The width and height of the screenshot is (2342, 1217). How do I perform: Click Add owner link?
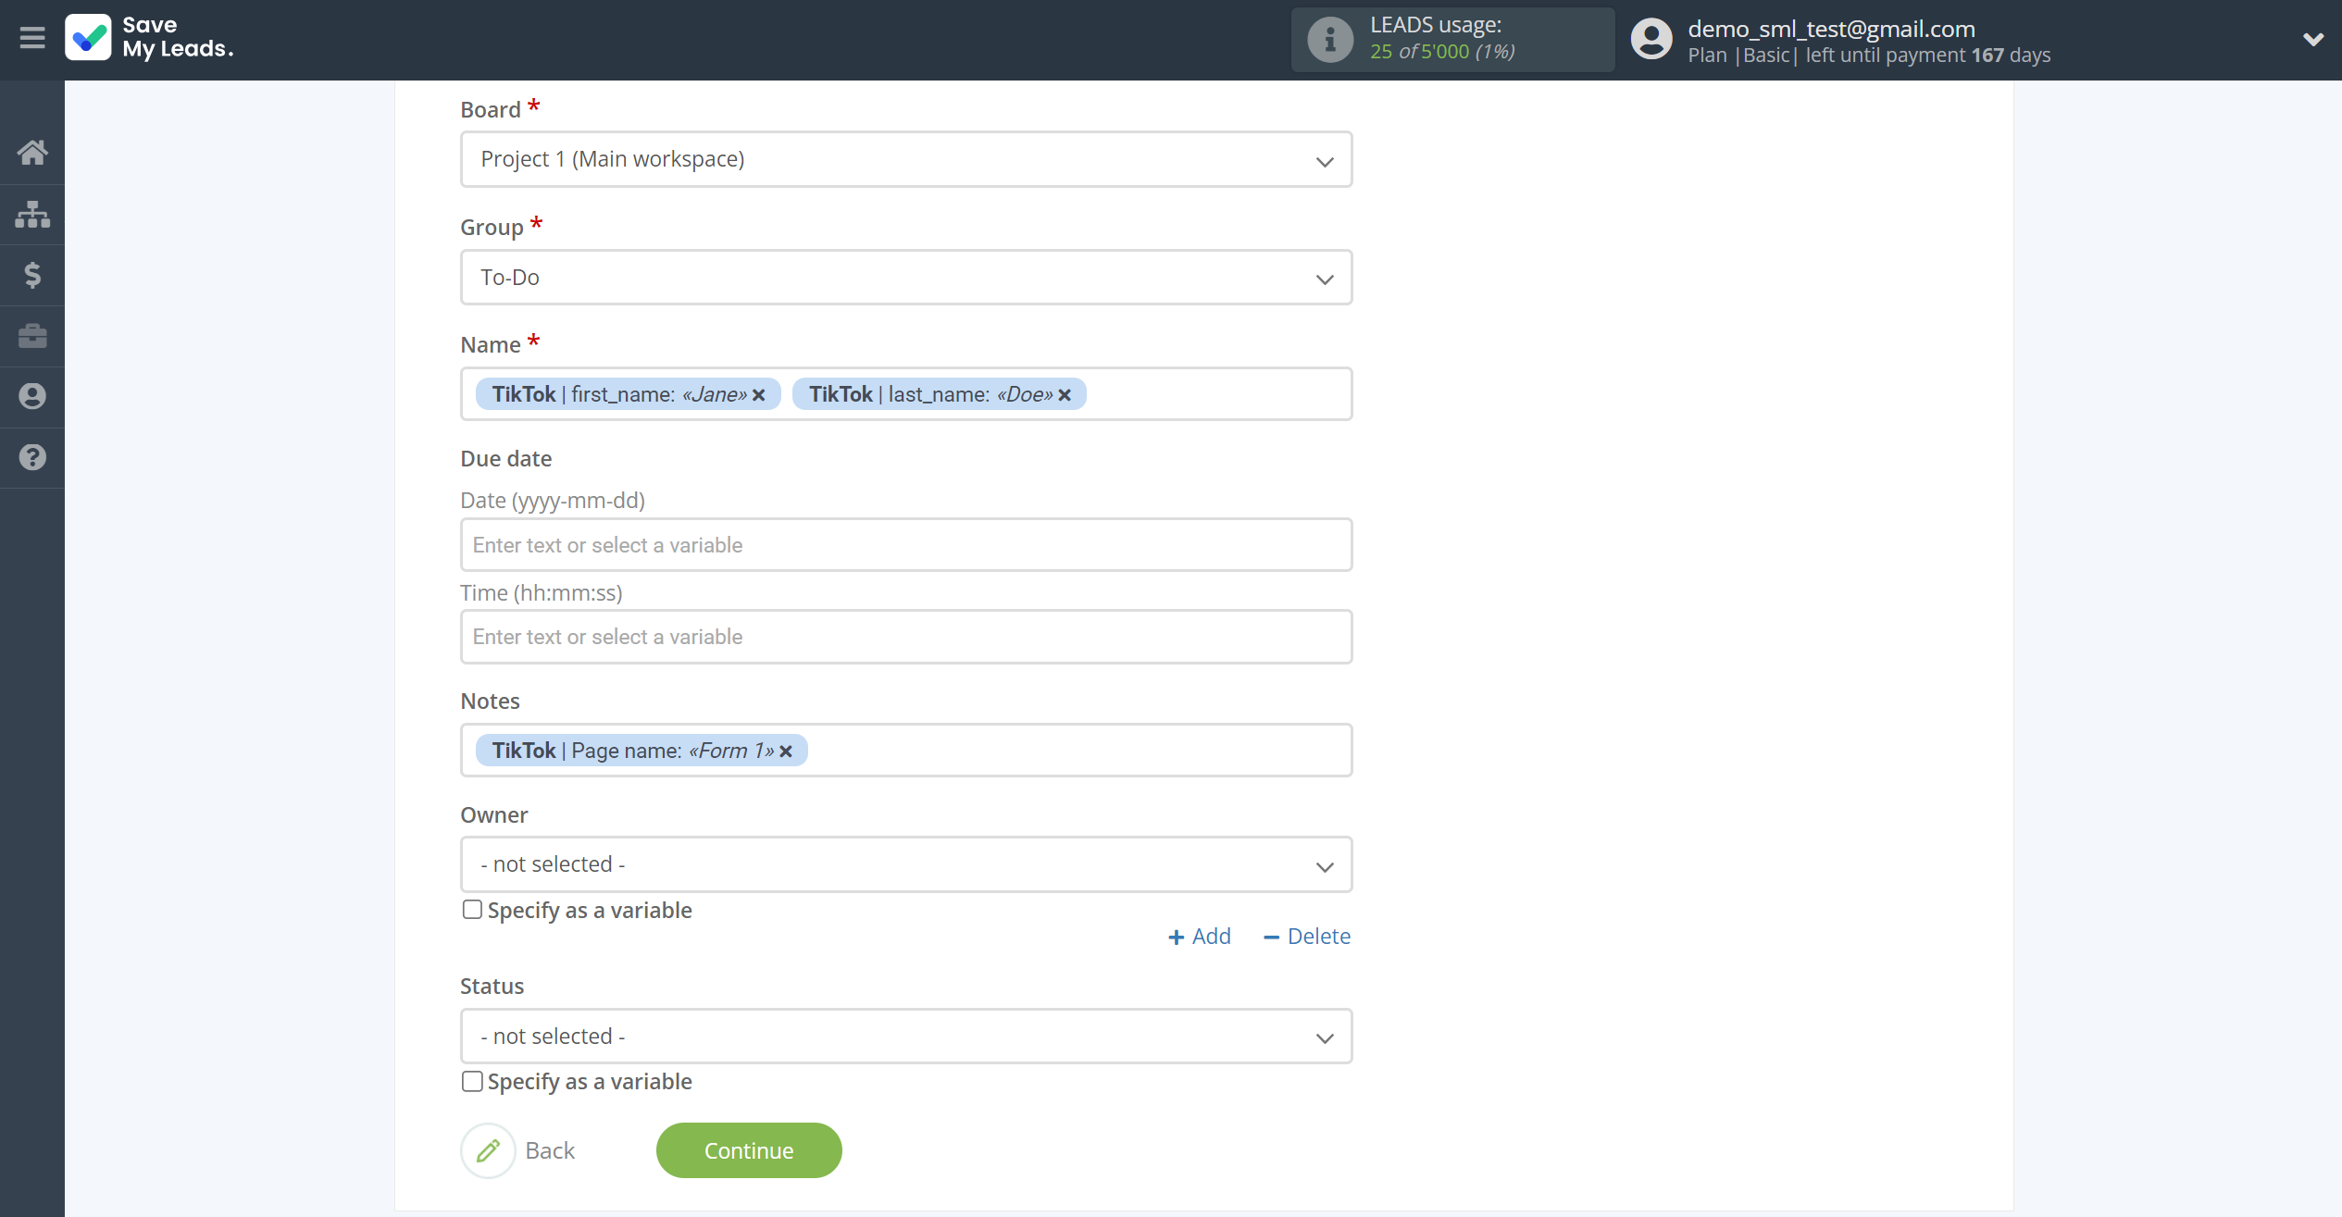1200,937
